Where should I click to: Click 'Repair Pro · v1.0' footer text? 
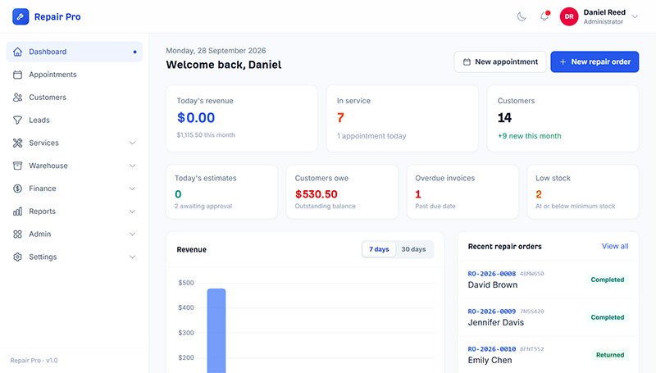[34, 361]
